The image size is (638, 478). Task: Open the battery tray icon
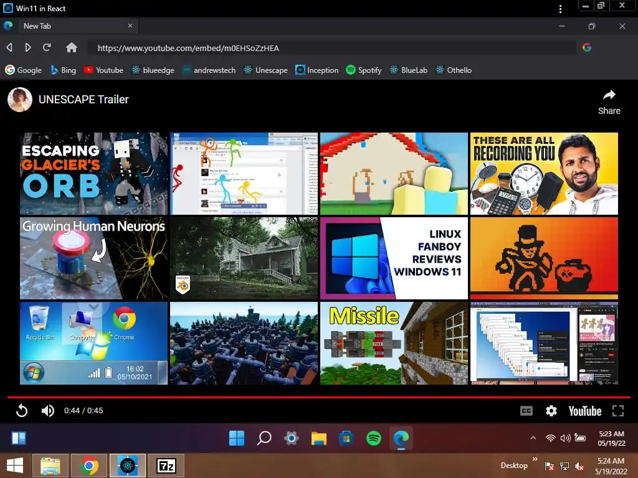[580, 438]
